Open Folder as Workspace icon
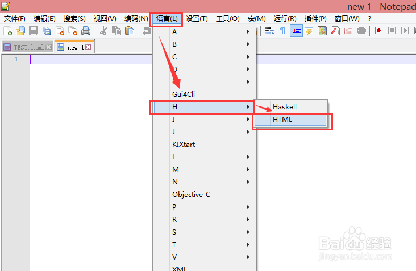416x271 pixels. click(x=348, y=31)
